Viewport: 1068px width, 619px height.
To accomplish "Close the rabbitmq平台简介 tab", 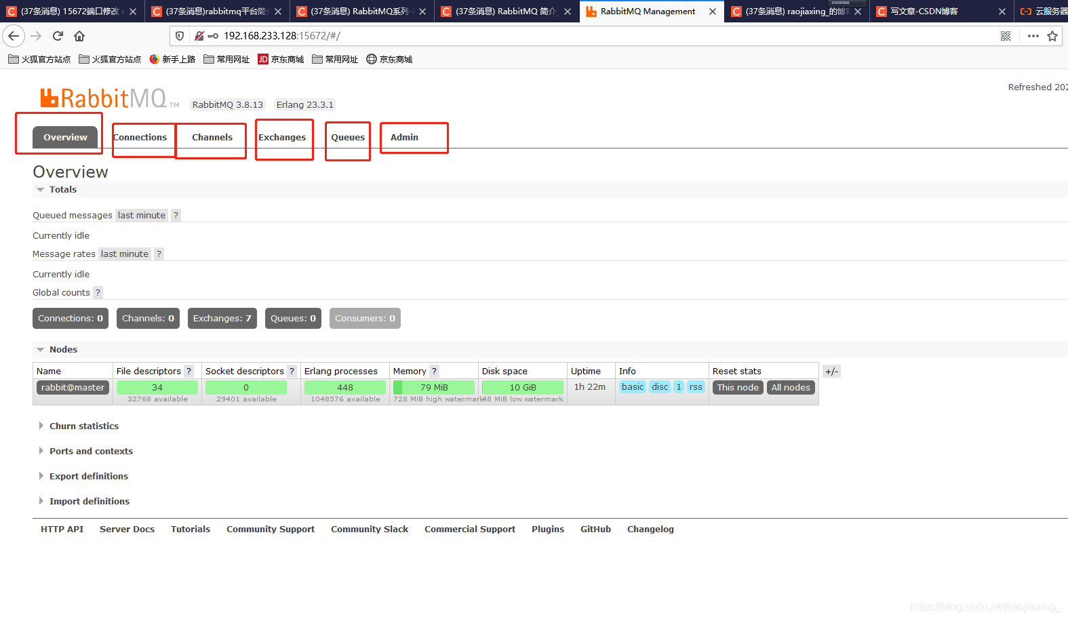I will (x=278, y=12).
